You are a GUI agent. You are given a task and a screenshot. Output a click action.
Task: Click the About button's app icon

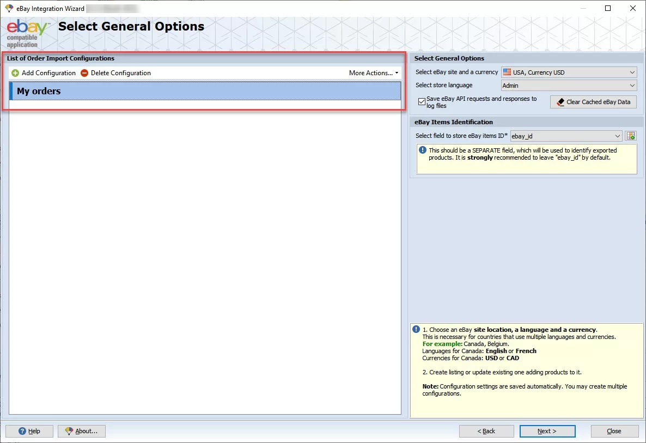click(x=69, y=431)
